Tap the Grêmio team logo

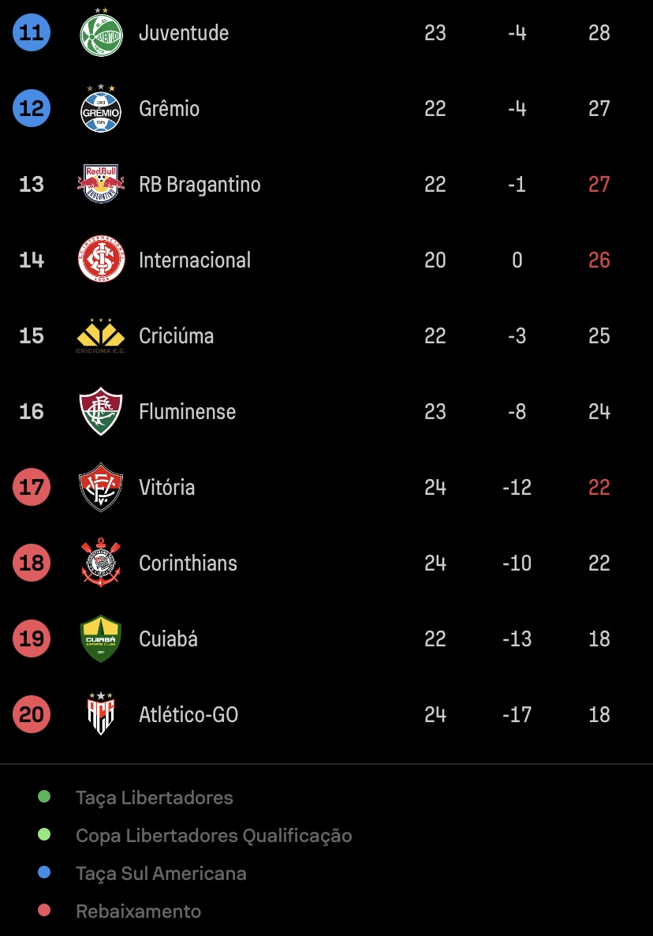[x=101, y=108]
